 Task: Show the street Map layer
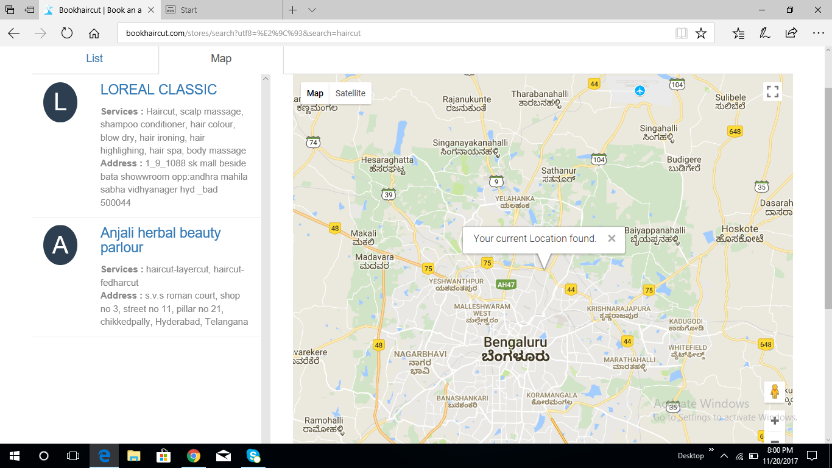click(315, 93)
